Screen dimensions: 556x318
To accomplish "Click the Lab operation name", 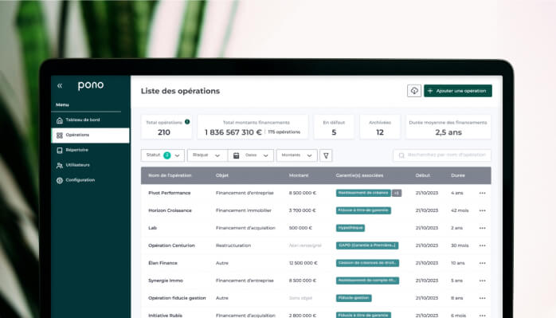I will (x=152, y=228).
